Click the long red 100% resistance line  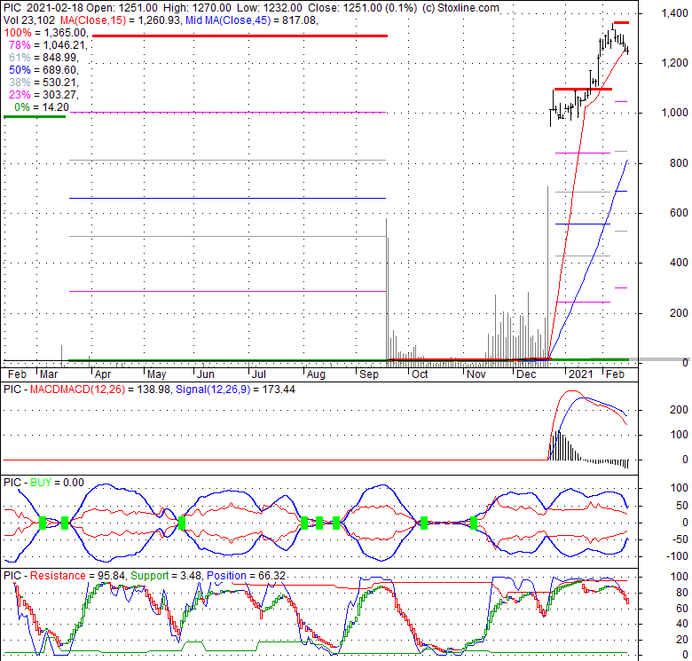[x=240, y=35]
